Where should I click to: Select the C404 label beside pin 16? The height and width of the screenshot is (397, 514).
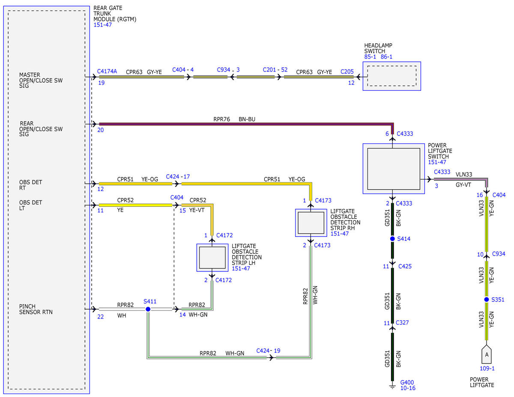coord(499,195)
